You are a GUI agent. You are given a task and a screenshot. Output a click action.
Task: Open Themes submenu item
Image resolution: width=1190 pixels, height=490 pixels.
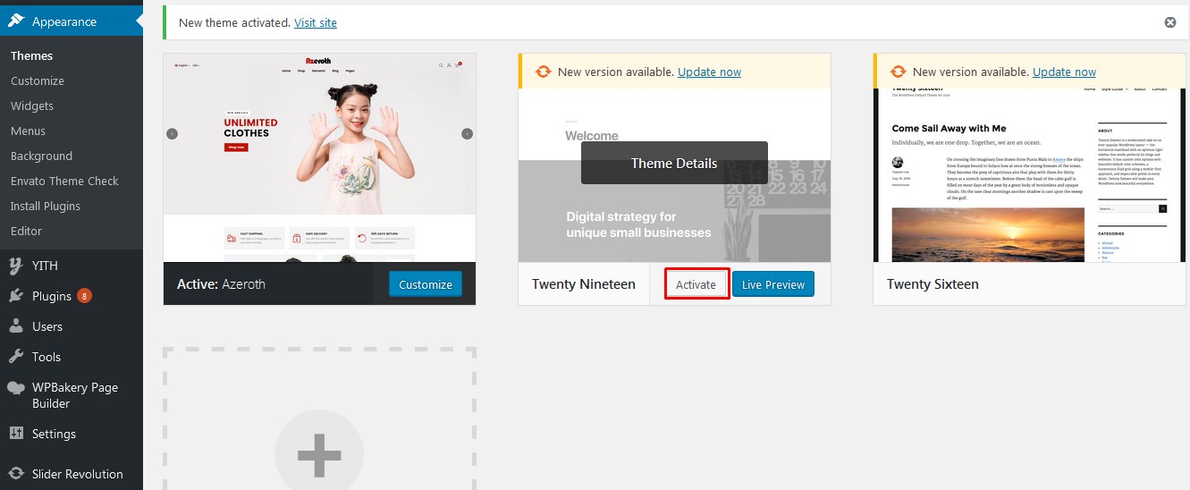click(x=32, y=55)
